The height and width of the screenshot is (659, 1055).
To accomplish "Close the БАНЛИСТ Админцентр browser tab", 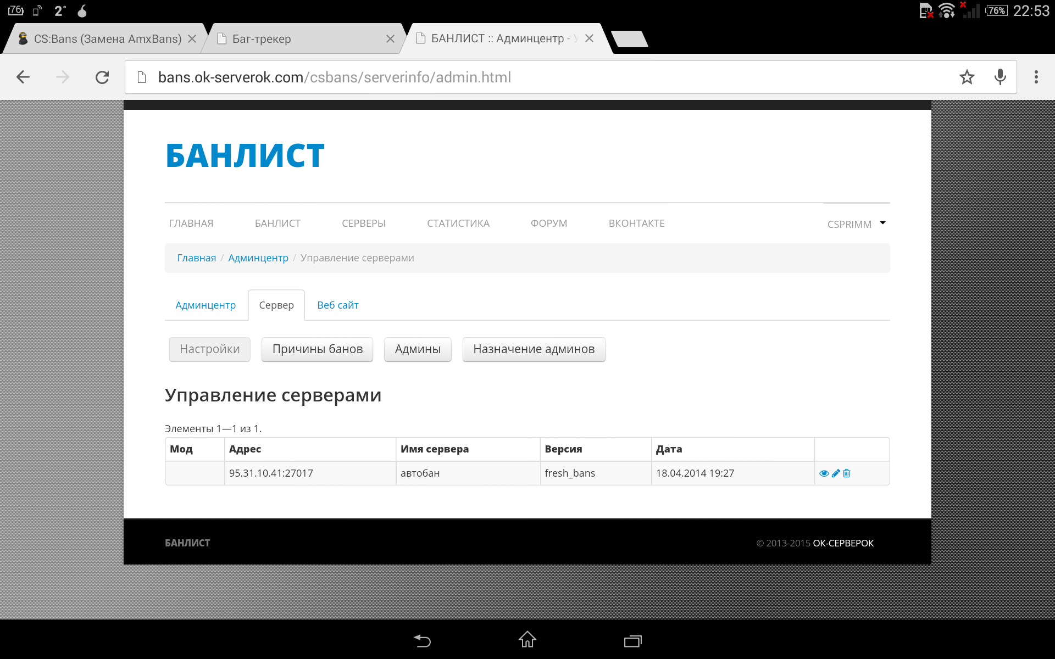I will click(589, 38).
